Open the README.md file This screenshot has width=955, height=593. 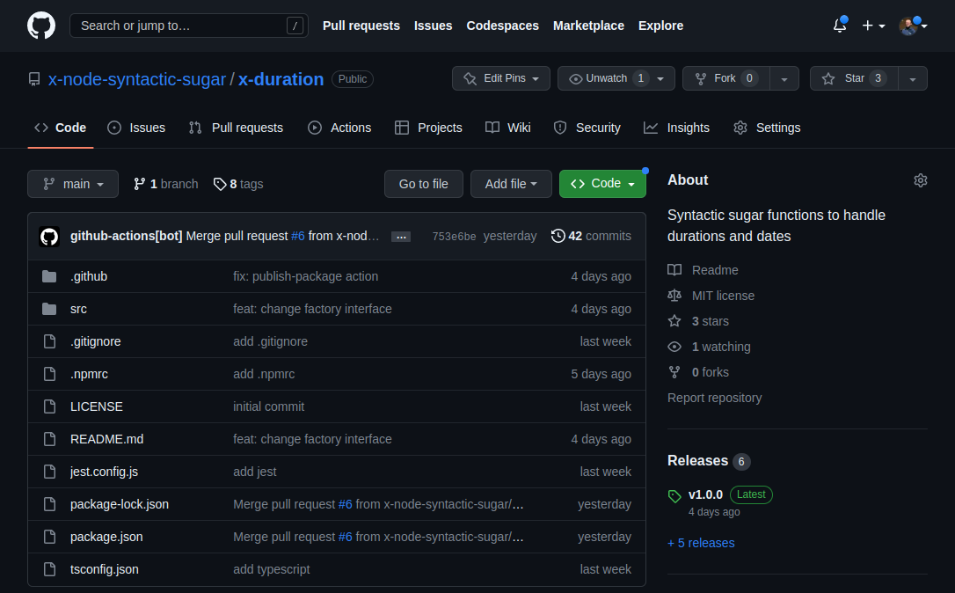point(106,439)
